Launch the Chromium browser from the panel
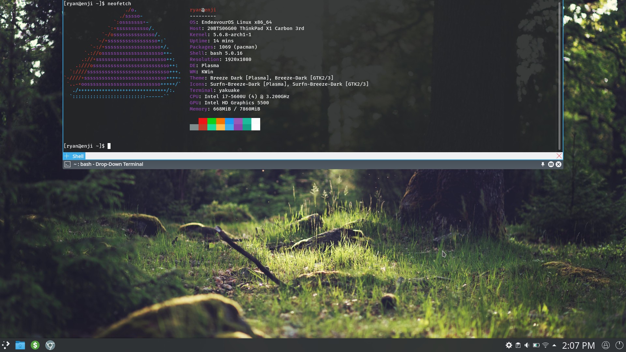Screen dimensions: 626x352 [50, 345]
